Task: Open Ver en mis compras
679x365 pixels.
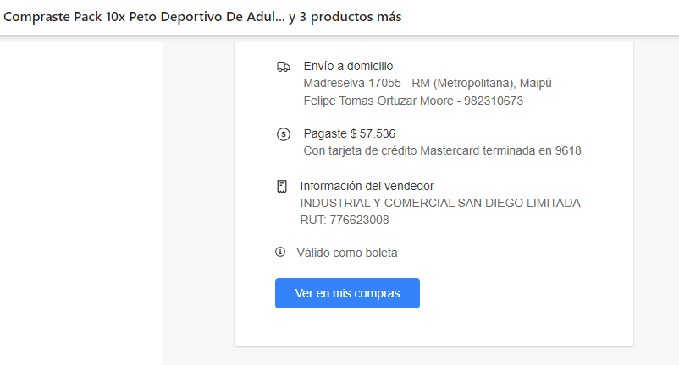Action: click(347, 293)
